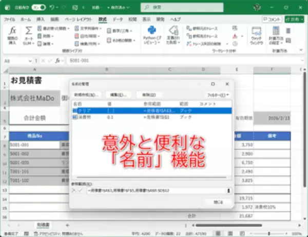Click the 計算方法の設定 icon
The width and height of the screenshot is (308, 237).
pos(276,31)
